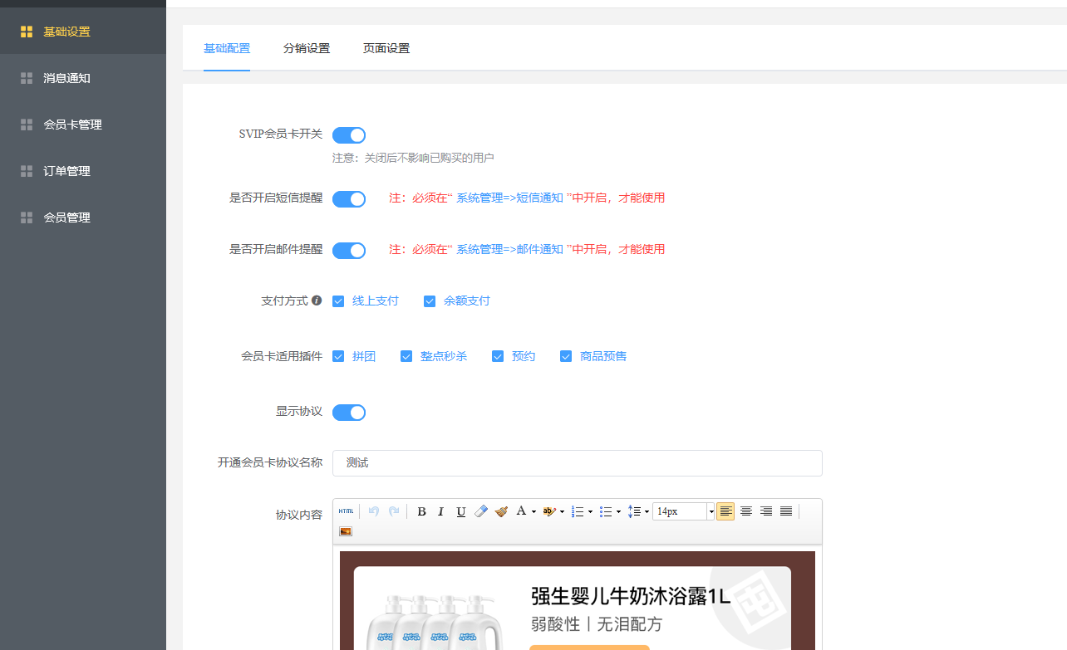
Task: Justify text with the justify alignment icon
Action: point(786,511)
